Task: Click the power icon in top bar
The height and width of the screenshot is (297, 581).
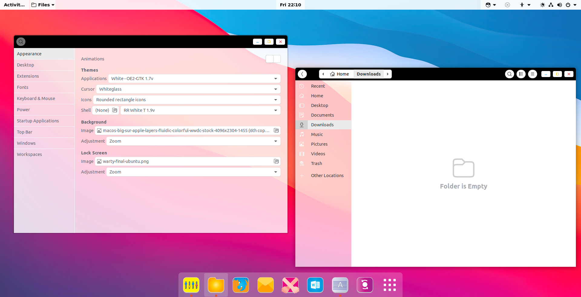Action: click(568, 5)
